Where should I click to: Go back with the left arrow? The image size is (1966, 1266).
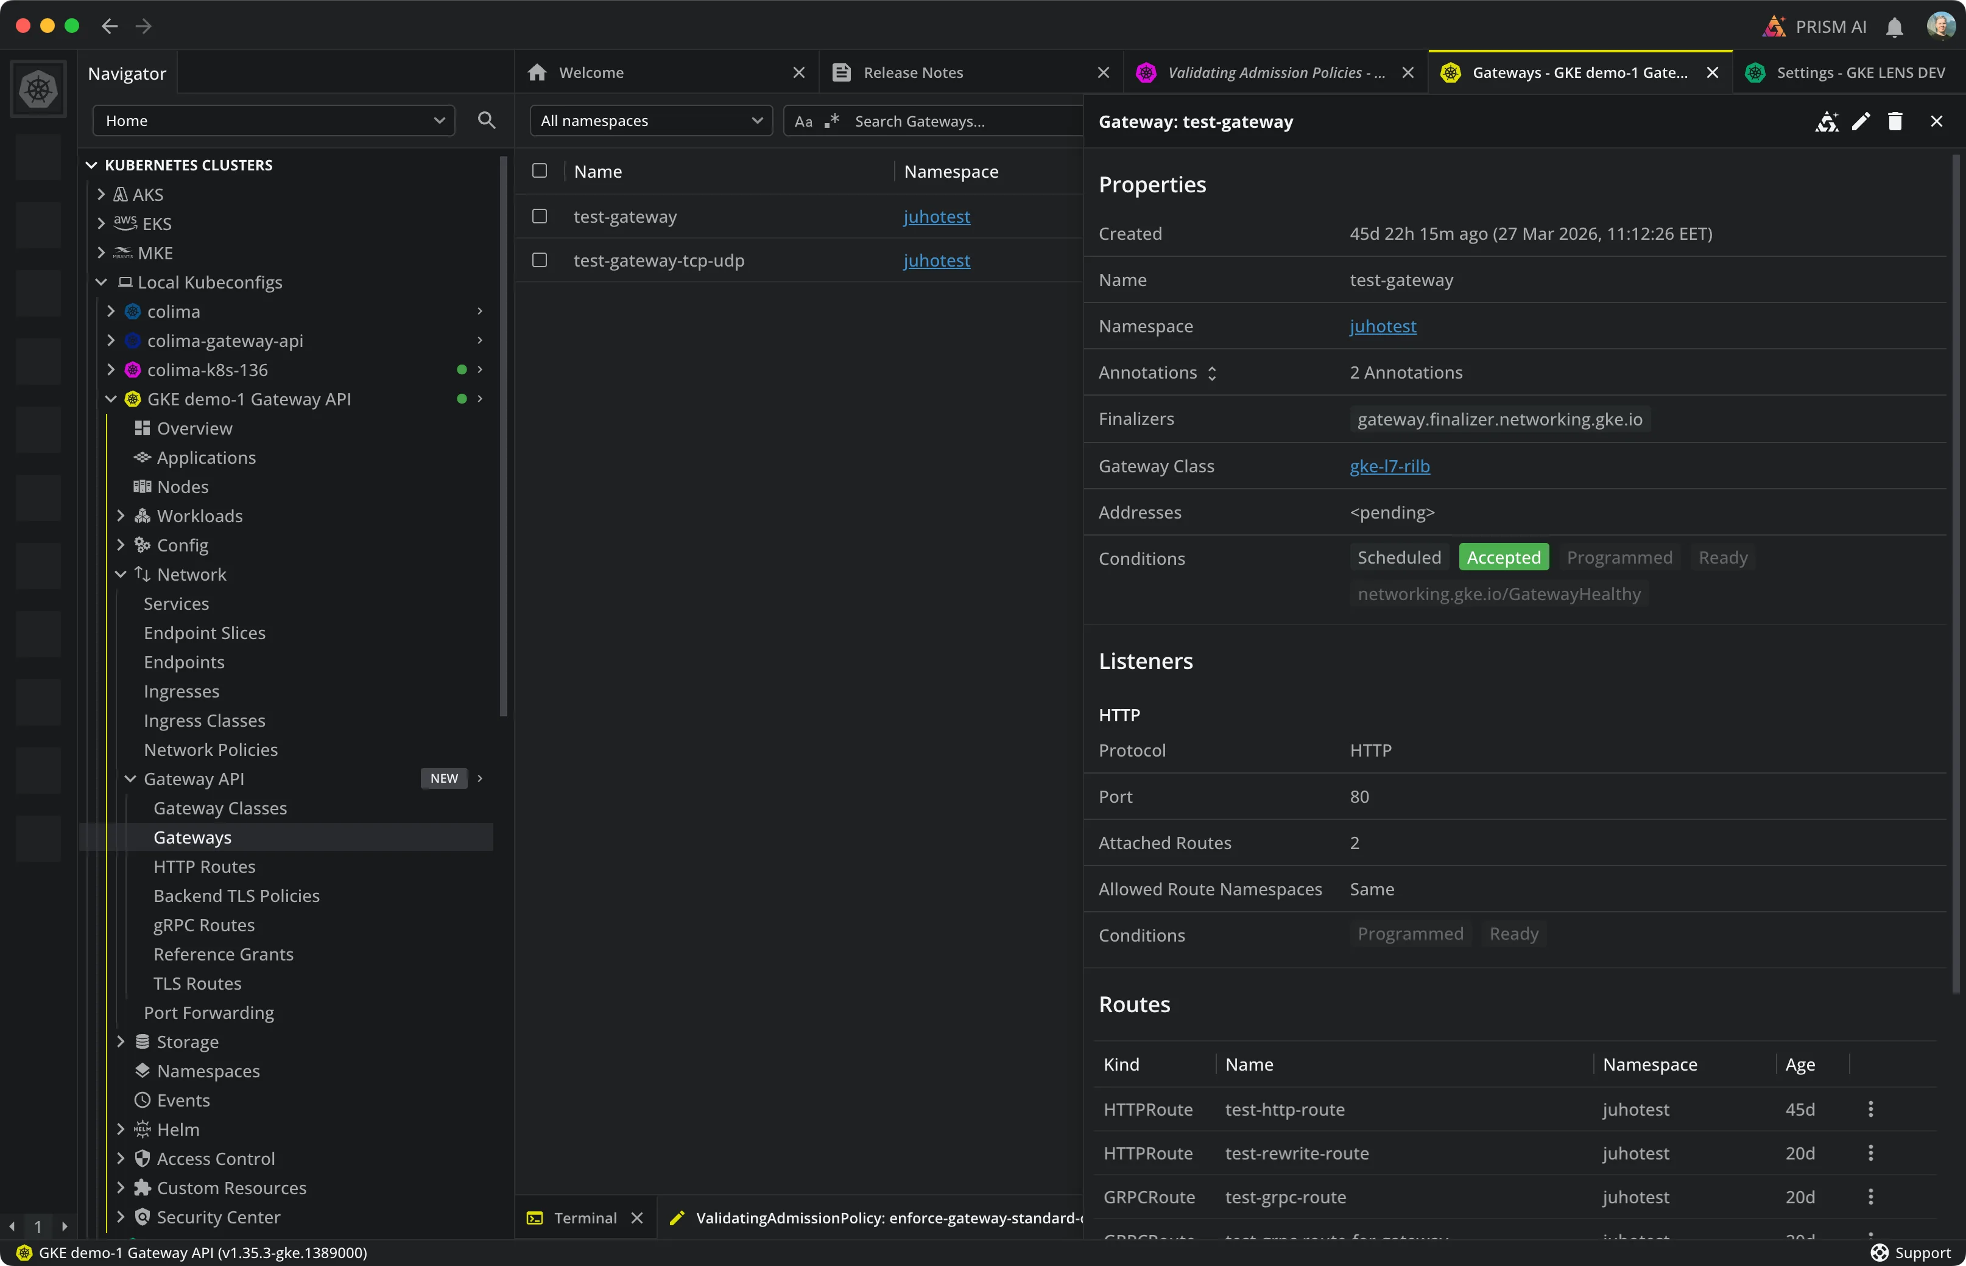coord(110,26)
